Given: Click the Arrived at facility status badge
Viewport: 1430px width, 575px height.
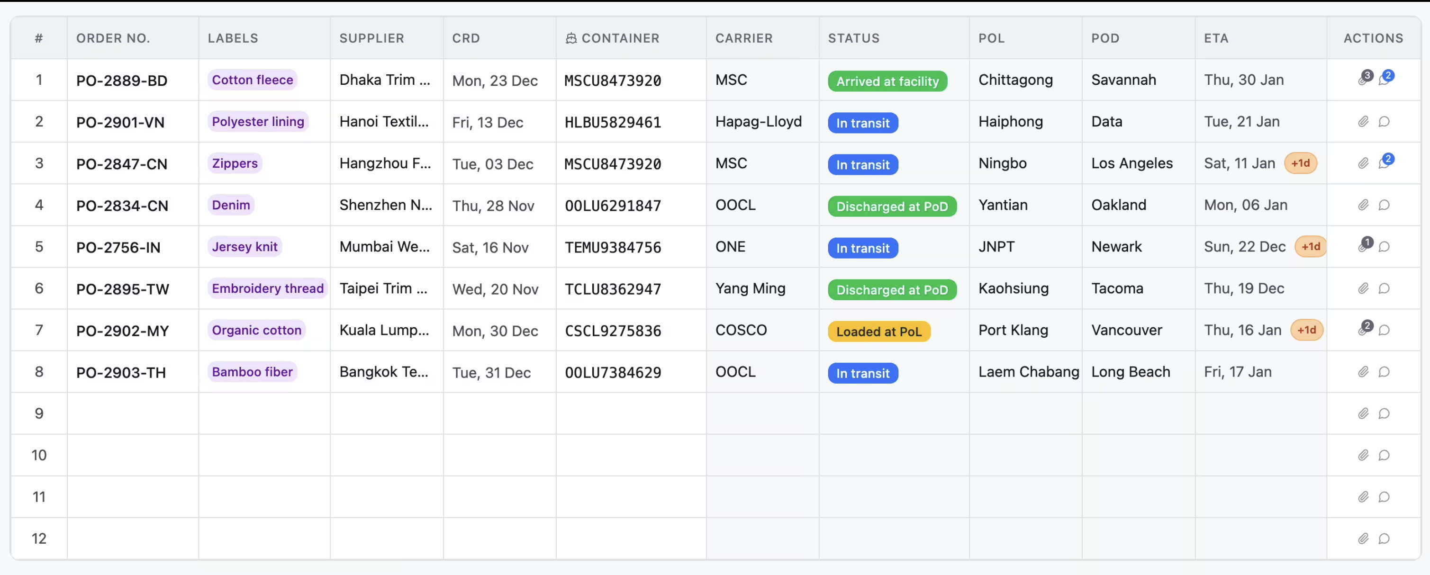Looking at the screenshot, I should 887,81.
